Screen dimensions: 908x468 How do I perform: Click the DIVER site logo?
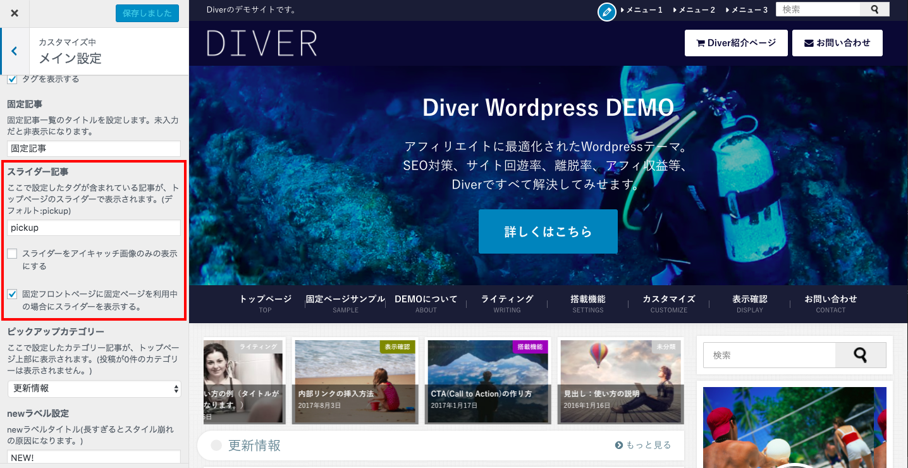click(x=262, y=43)
